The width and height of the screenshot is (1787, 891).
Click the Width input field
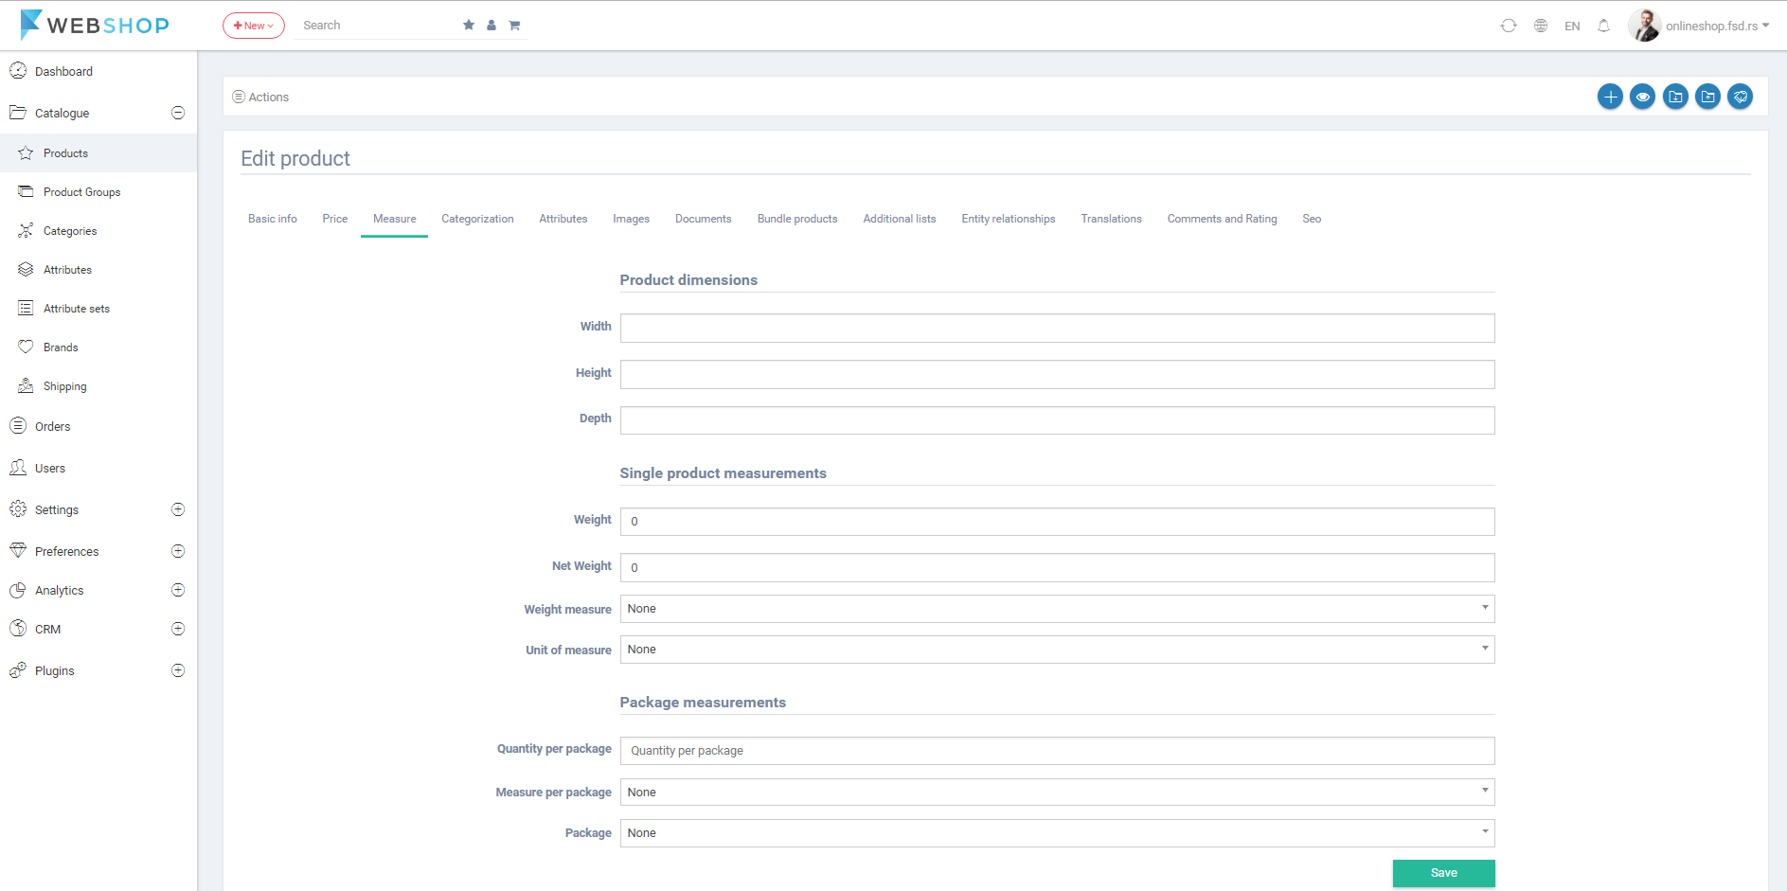click(1057, 329)
